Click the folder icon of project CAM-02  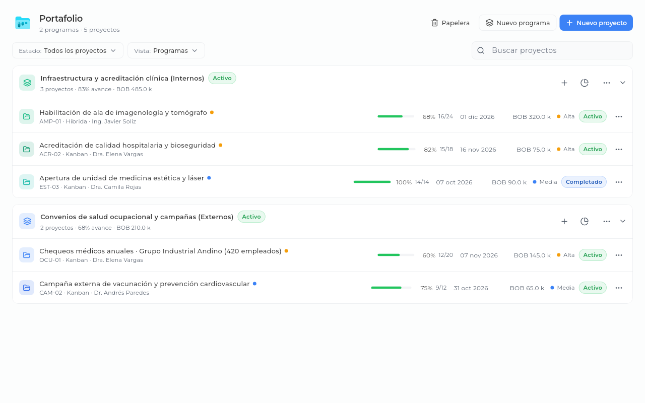point(27,288)
